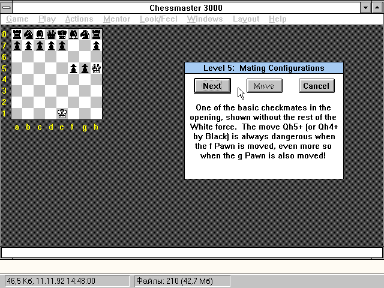Select the white queen on h5

coord(96,68)
